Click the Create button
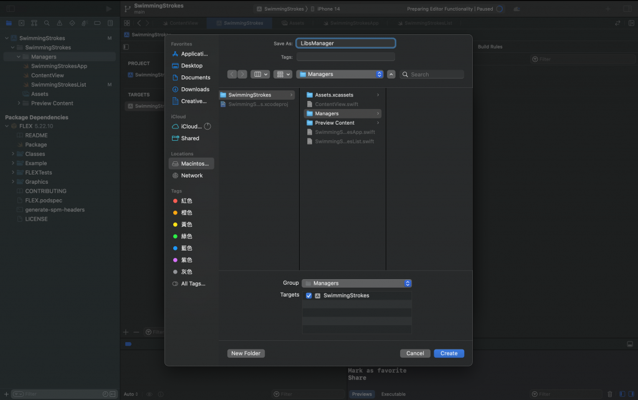 click(449, 353)
